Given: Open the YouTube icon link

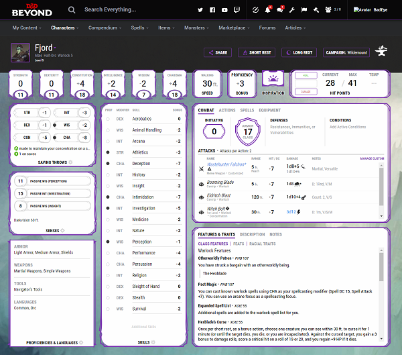Looking at the screenshot, I should 224,10.
